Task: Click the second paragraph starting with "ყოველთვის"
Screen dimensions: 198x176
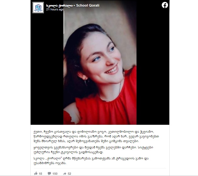Action: point(93,150)
